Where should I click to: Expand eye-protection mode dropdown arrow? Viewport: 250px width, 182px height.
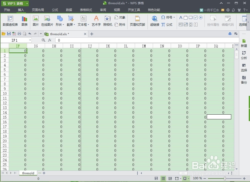click(188, 179)
